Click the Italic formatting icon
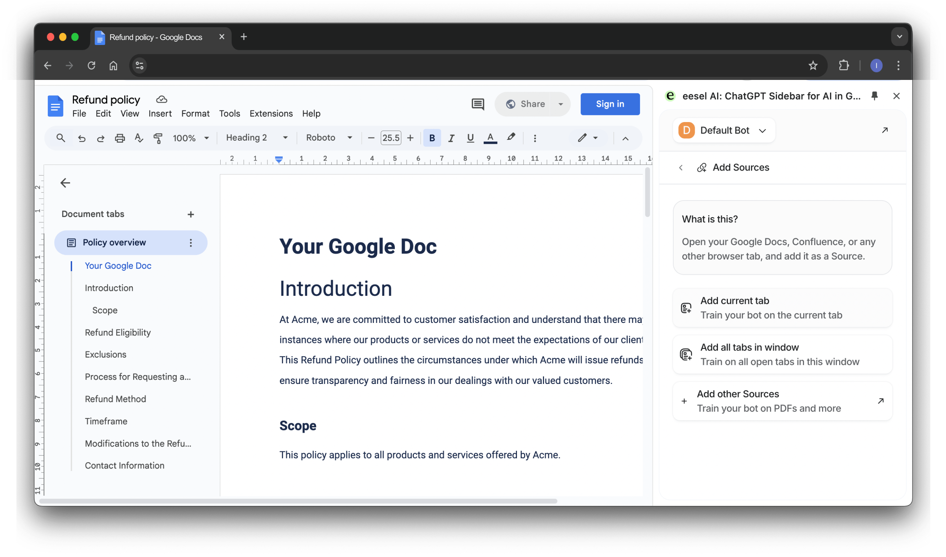 [x=450, y=138]
